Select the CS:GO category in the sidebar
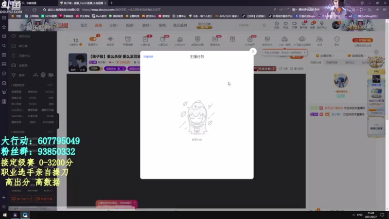The height and width of the screenshot is (219, 389). point(33,104)
